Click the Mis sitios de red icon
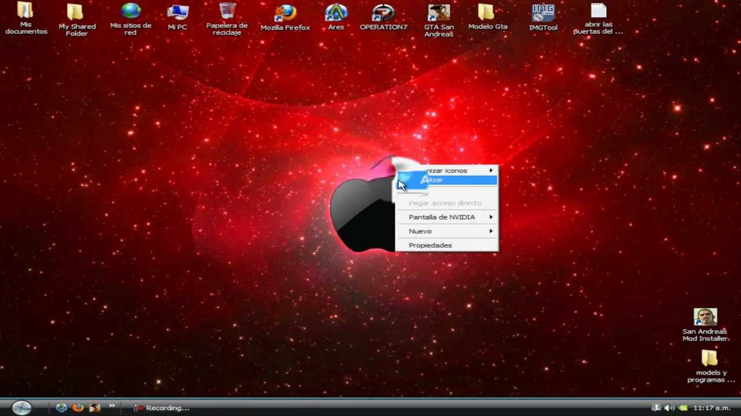The height and width of the screenshot is (416, 741). [x=131, y=18]
